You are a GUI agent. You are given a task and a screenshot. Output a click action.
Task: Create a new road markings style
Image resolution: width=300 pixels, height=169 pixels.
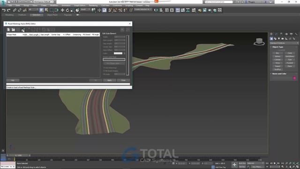click(x=8, y=30)
